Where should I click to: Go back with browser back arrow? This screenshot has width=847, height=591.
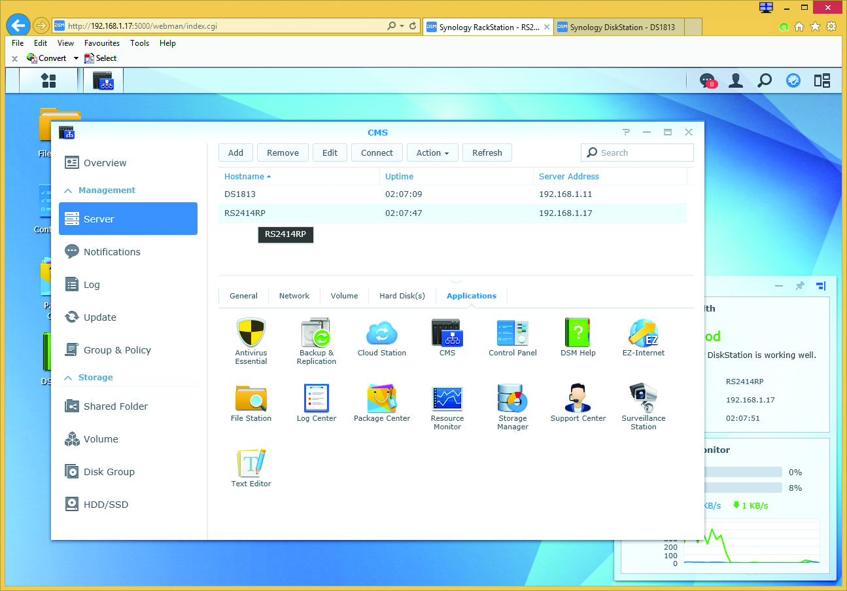(18, 26)
